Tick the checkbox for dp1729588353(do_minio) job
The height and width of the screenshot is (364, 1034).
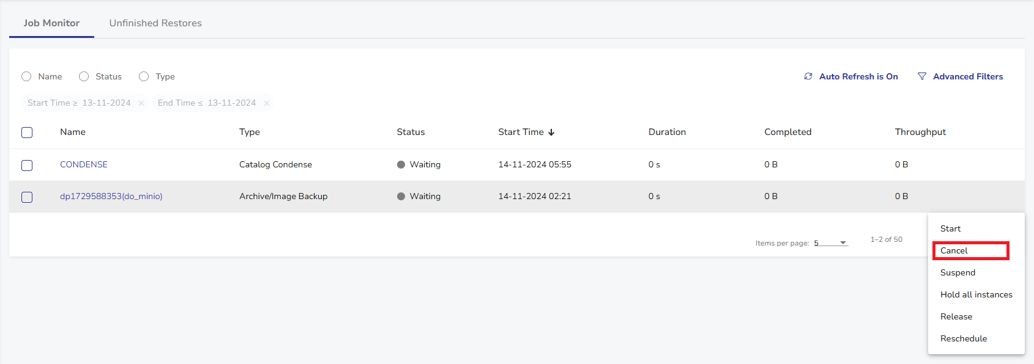point(27,197)
